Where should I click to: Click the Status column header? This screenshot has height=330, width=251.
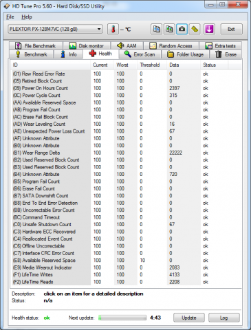point(215,65)
